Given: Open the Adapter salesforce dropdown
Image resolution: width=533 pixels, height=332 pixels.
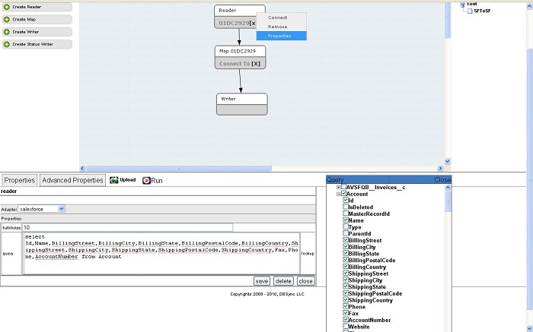Looking at the screenshot, I should coord(62,208).
